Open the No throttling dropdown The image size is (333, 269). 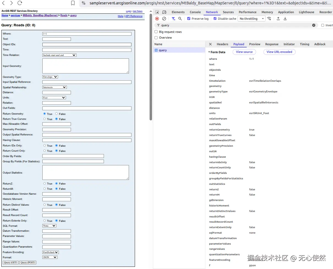coord(252,19)
